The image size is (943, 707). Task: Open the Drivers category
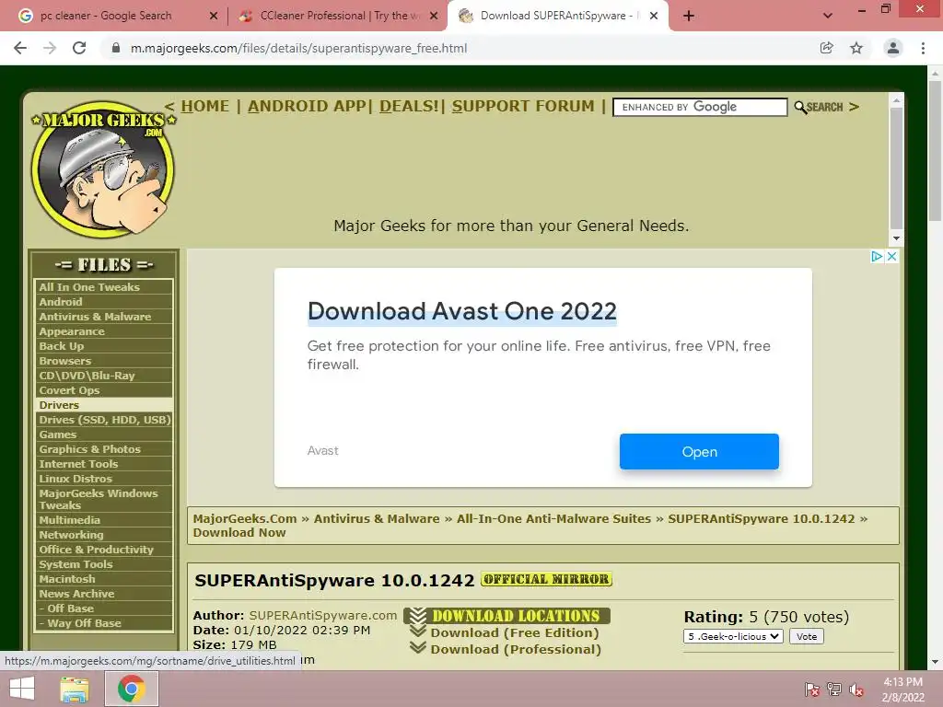pos(103,405)
